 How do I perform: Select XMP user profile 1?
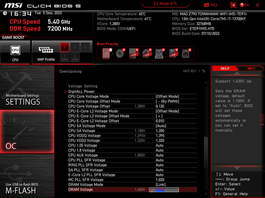click(x=65, y=57)
